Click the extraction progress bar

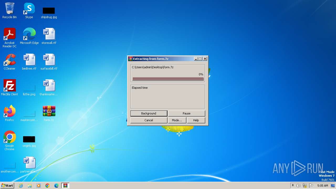click(x=168, y=79)
